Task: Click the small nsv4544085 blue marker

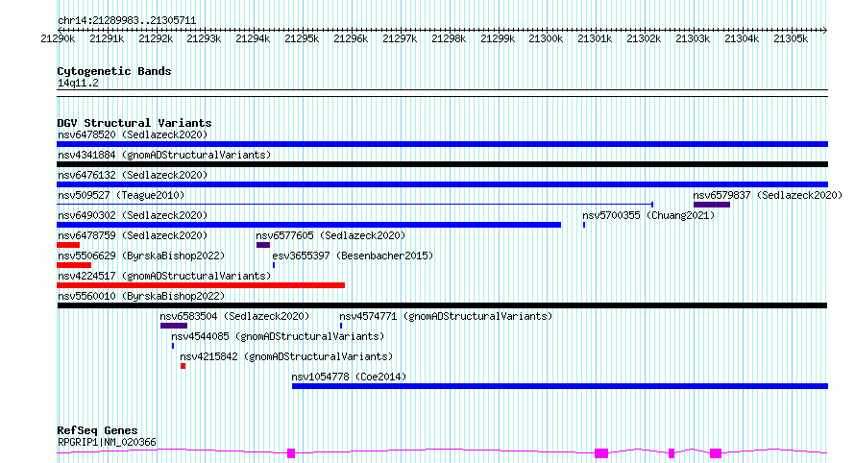Action: pyautogui.click(x=173, y=346)
